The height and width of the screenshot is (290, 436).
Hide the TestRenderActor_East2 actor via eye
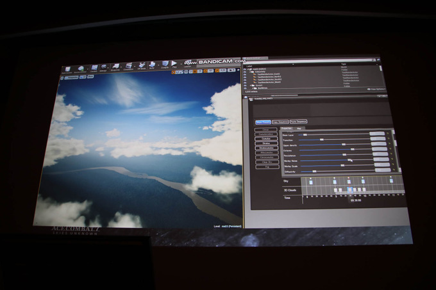click(x=245, y=75)
